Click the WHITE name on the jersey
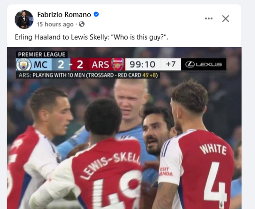This screenshot has height=209, width=255. (212, 148)
